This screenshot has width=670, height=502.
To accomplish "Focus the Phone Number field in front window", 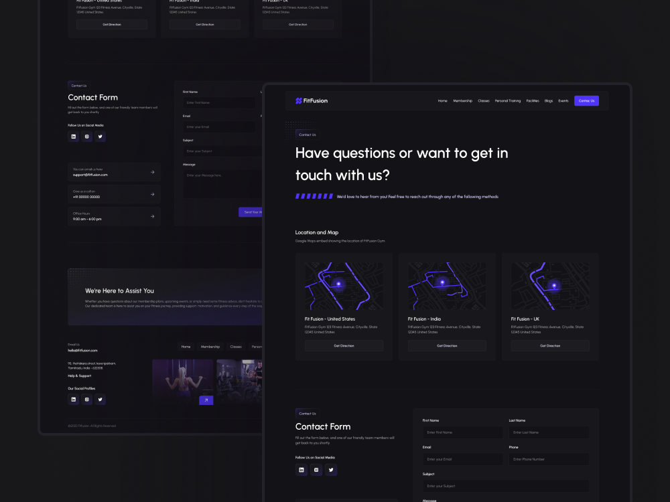I will [x=549, y=459].
